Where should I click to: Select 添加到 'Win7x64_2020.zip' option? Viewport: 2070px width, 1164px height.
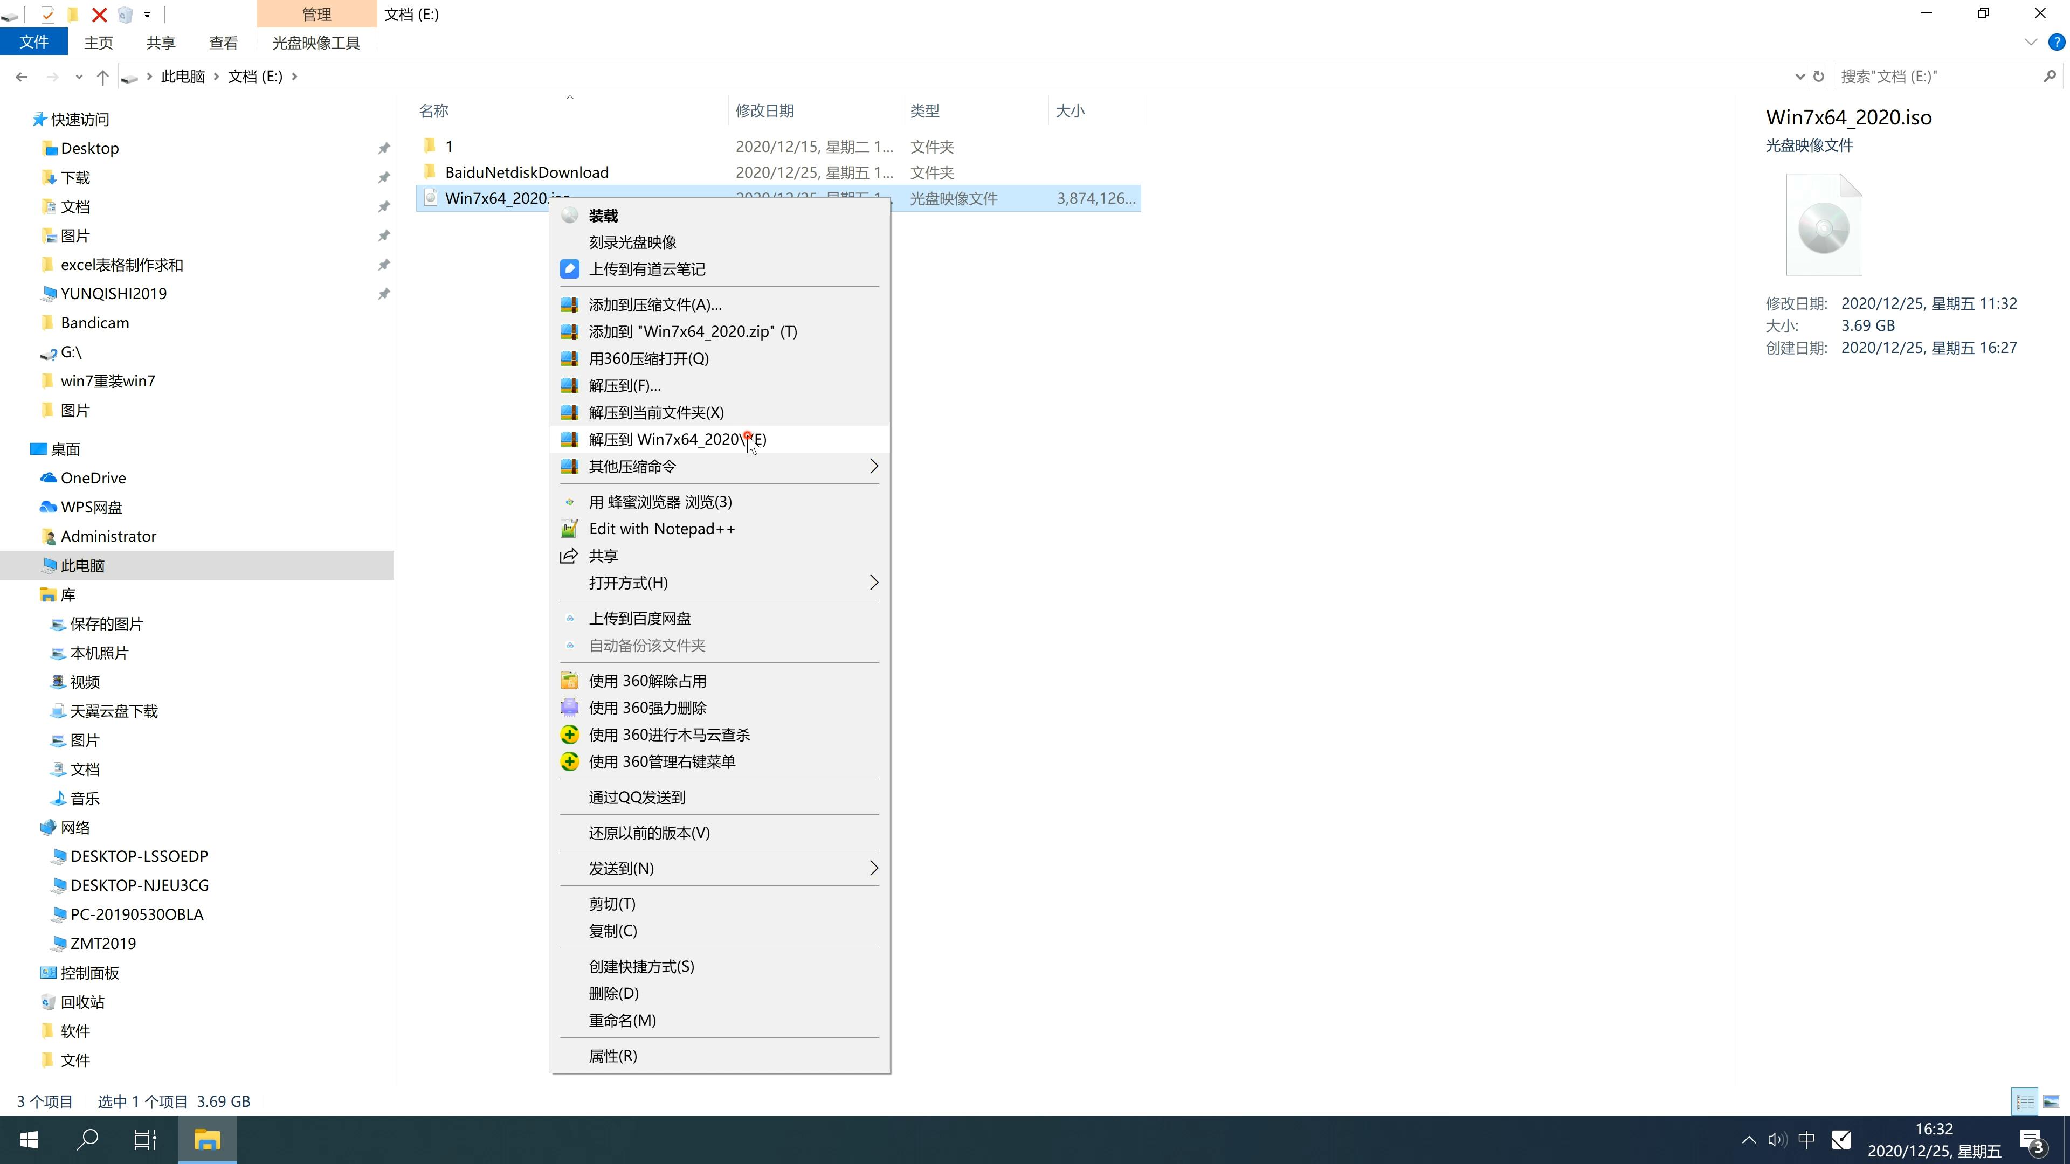point(692,331)
